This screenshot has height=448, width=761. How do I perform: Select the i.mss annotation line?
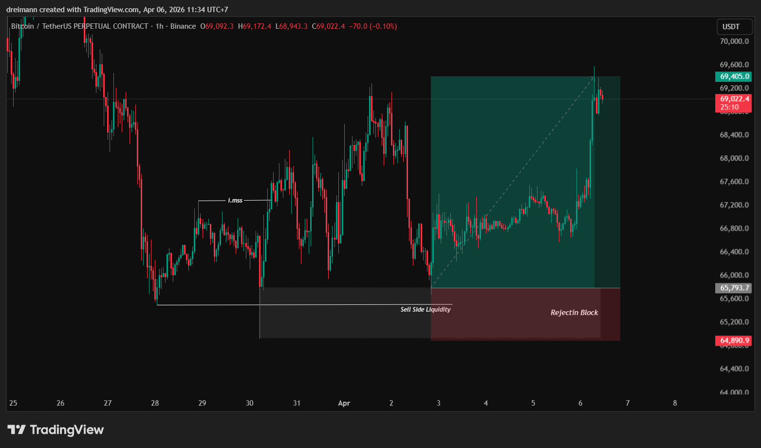(235, 200)
